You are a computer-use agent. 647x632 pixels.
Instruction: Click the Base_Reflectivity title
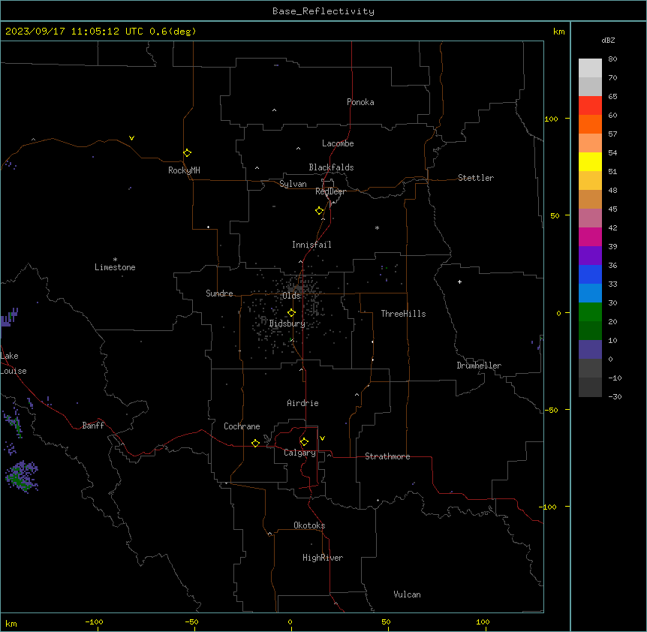323,11
